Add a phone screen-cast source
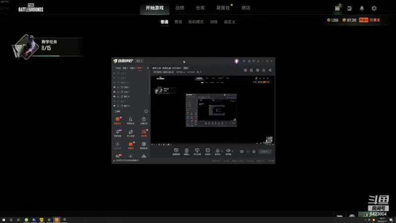The height and width of the screenshot is (223, 396). click(x=197, y=152)
